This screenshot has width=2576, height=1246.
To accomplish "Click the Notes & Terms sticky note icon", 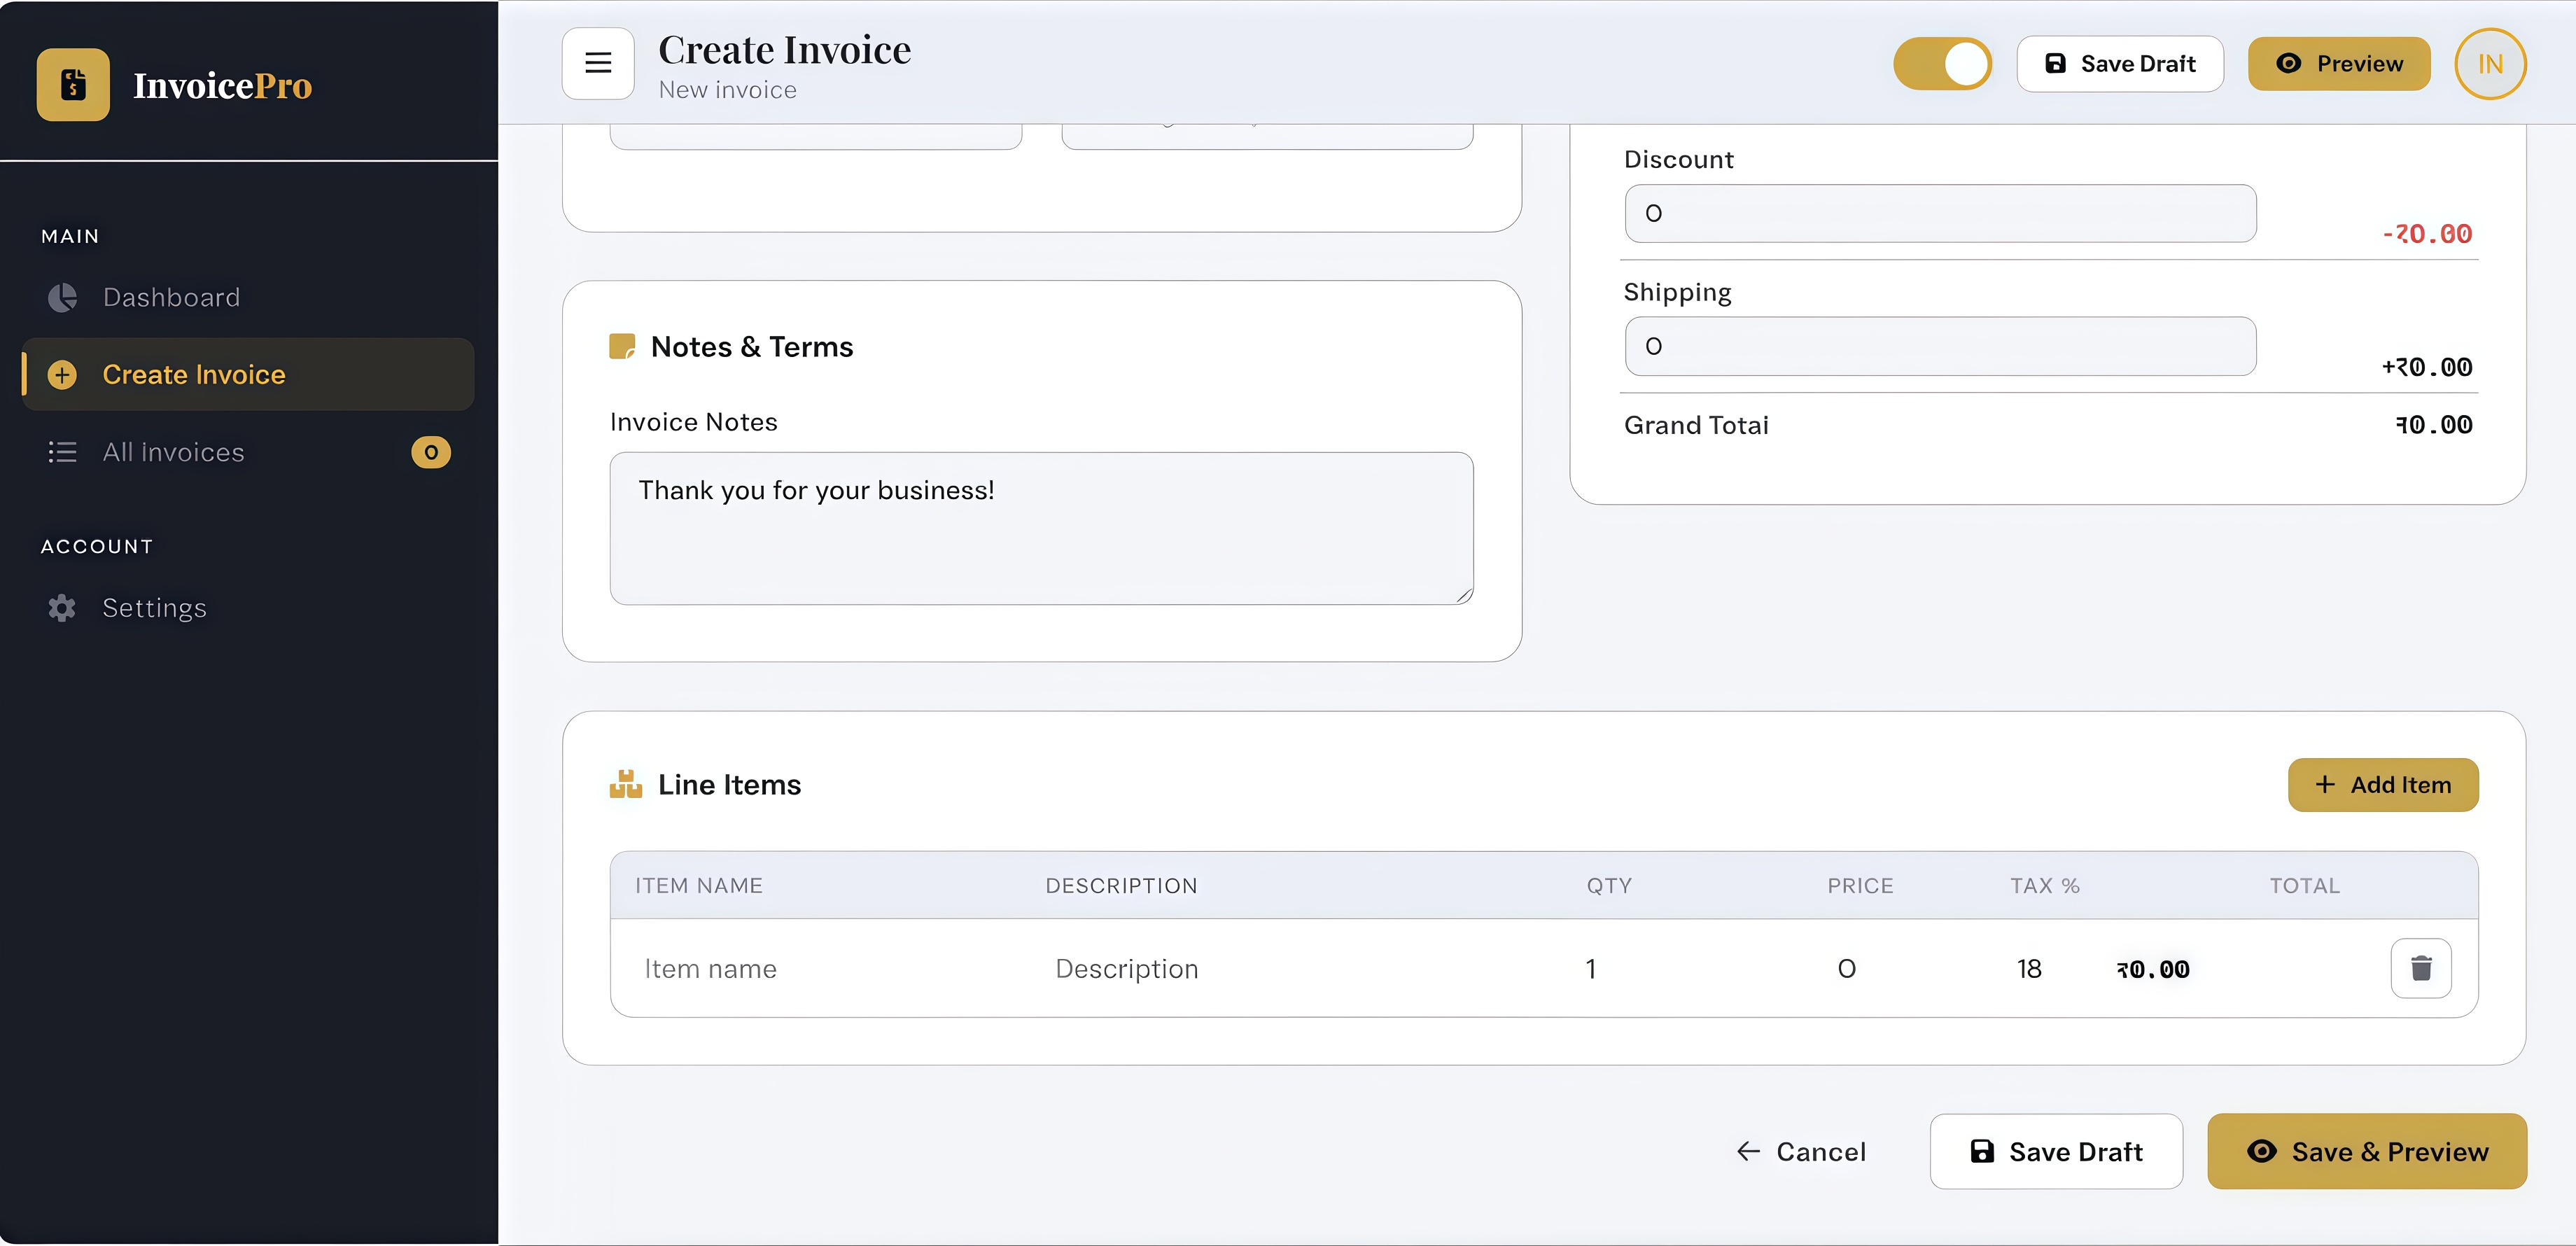I will point(622,347).
